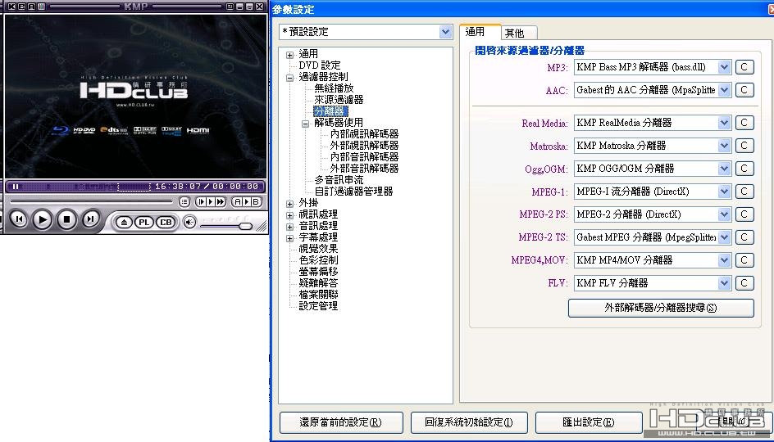
Task: Select 來源過濾器 in the settings tree
Action: (x=339, y=100)
